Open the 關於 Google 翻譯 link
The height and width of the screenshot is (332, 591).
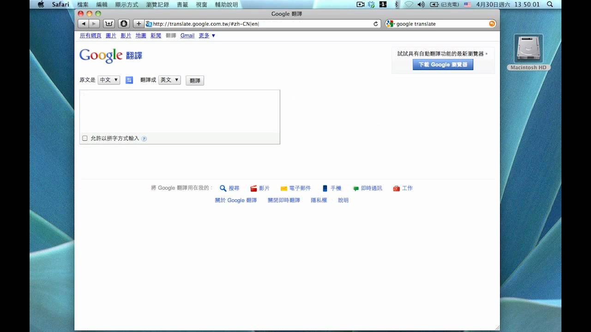point(236,201)
